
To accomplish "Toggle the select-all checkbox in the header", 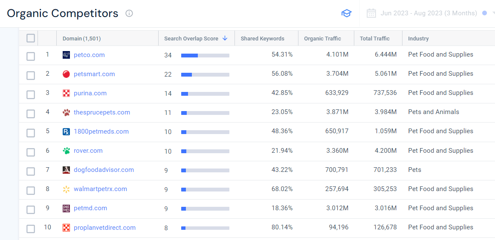I will pyautogui.click(x=31, y=38).
